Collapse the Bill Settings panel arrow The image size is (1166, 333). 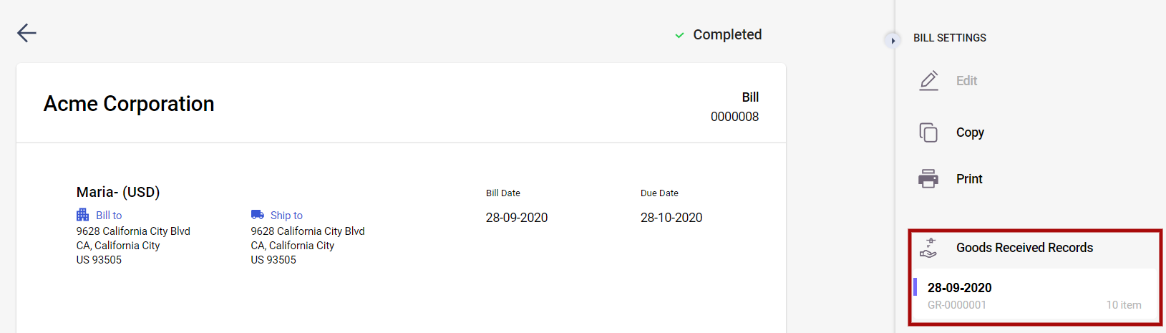tap(893, 41)
